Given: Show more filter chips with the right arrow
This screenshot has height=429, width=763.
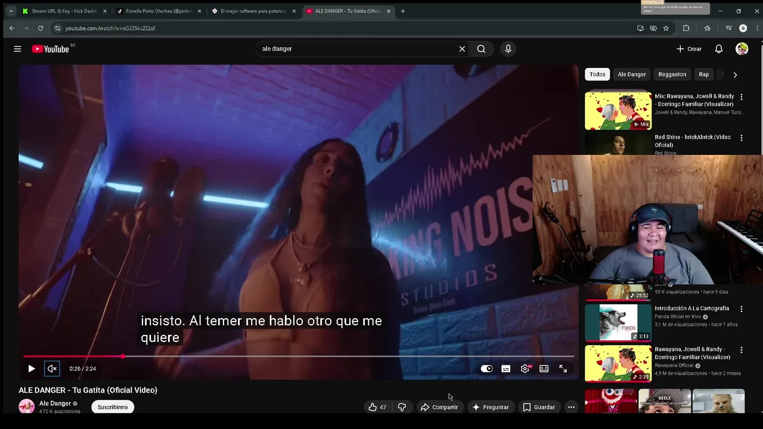Looking at the screenshot, I should point(735,74).
